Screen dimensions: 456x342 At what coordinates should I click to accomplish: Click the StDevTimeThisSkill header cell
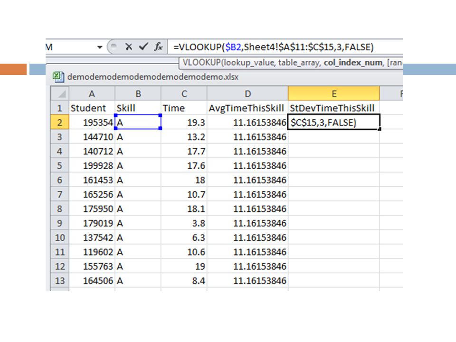coord(334,108)
